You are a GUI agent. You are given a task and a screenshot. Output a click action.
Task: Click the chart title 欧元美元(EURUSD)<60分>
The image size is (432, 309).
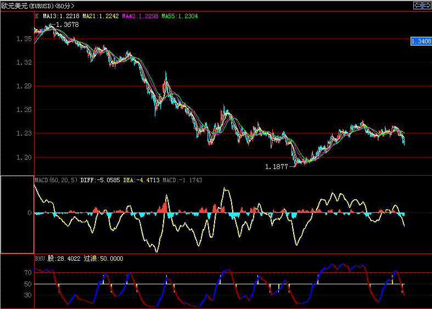[38, 6]
